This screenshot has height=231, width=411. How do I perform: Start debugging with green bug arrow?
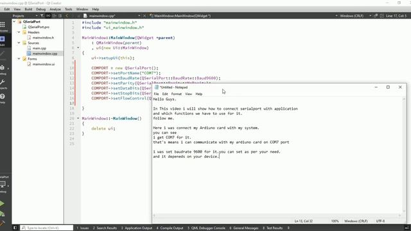click(2, 214)
